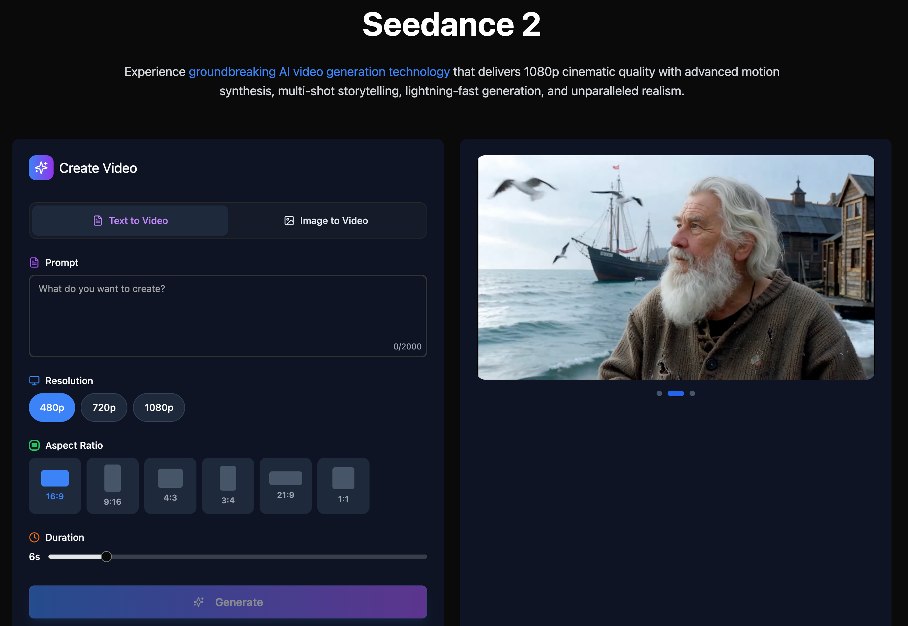Click the orange Duration clock icon
This screenshot has width=908, height=626.
point(34,537)
